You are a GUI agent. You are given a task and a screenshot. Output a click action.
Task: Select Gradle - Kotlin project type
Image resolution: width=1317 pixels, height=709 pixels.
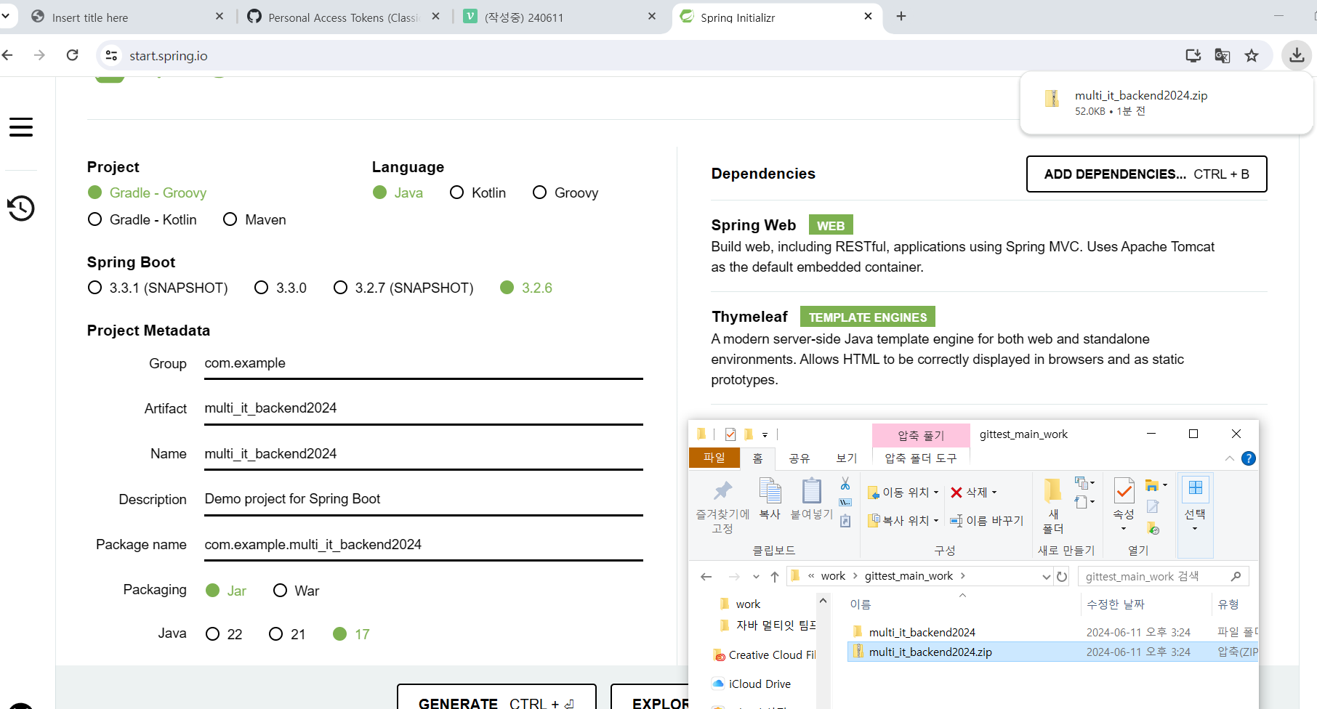[142, 219]
